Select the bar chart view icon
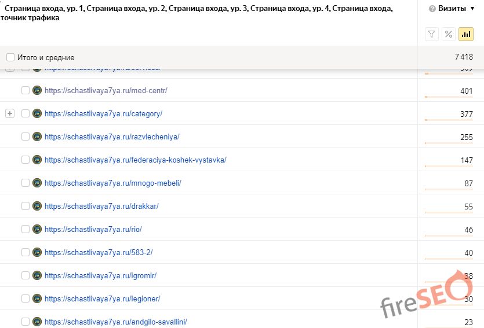Viewport: 484px width, 328px height. point(466,34)
